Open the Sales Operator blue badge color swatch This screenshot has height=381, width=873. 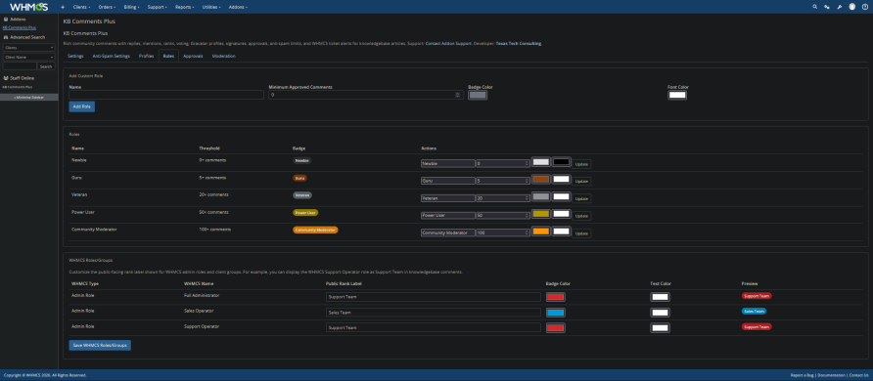[x=556, y=313]
